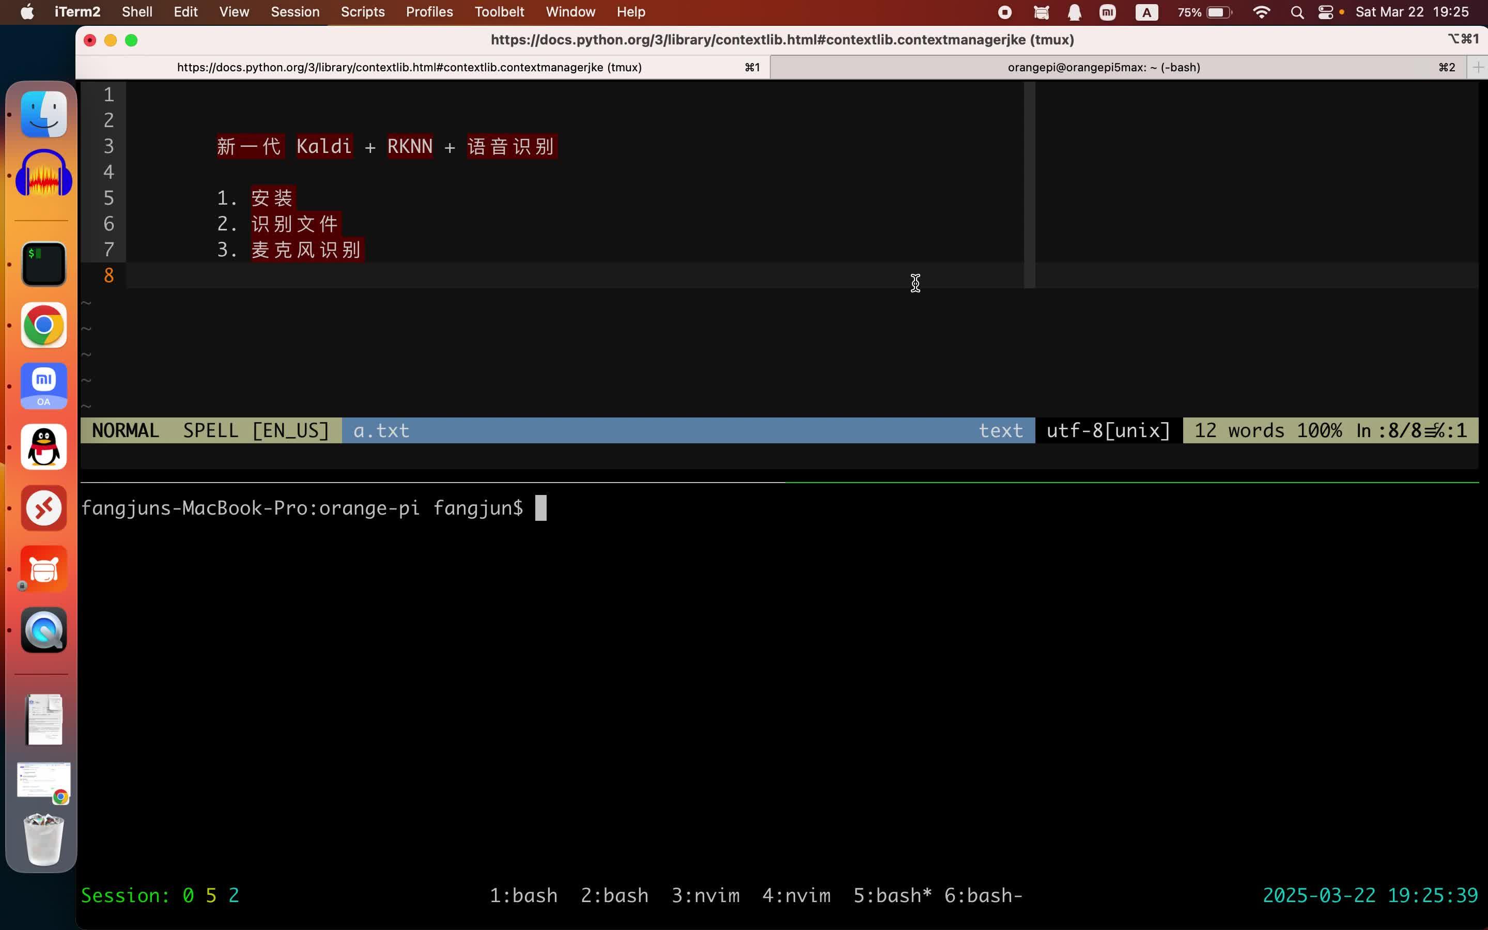Select the contextlib tmux tab
Viewport: 1488px width, 930px height.
[x=409, y=67]
